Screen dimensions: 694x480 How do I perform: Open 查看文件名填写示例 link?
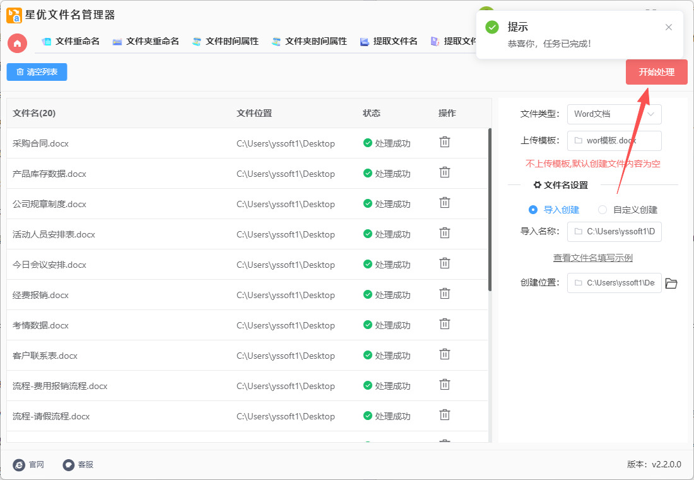click(x=592, y=258)
